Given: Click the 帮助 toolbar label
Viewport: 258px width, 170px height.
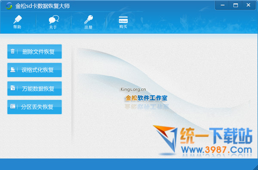Looking at the screenshot, I should click(x=17, y=27).
